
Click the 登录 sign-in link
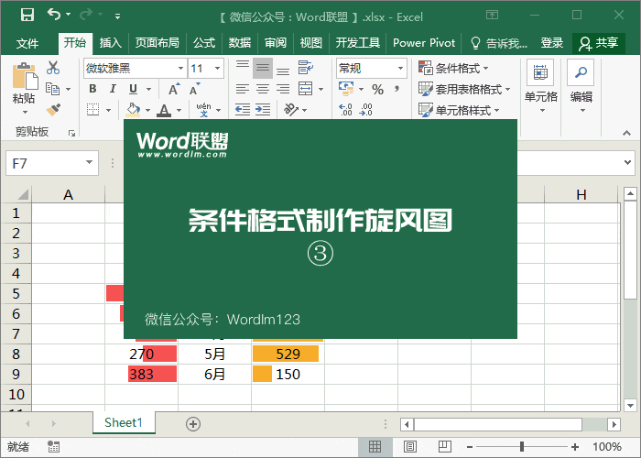(552, 43)
